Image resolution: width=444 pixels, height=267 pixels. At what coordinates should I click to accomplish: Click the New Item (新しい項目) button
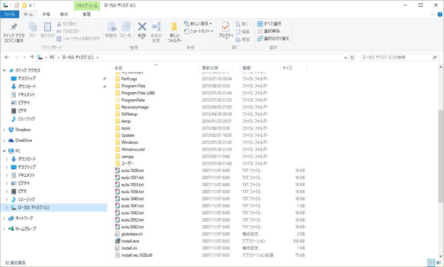tap(198, 24)
